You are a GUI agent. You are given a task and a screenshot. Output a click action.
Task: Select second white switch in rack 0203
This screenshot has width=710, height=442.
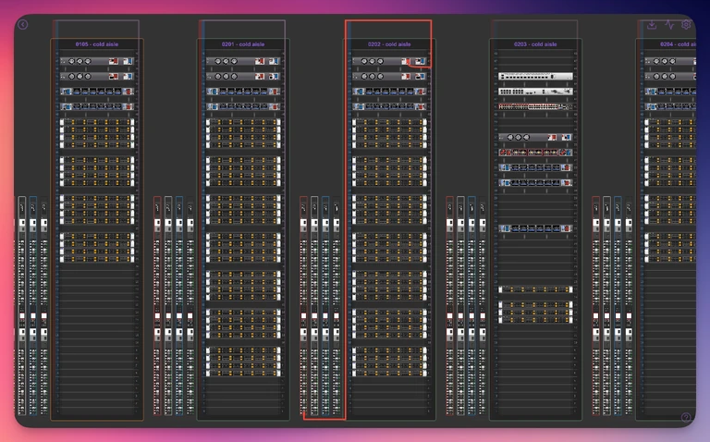tap(535, 92)
